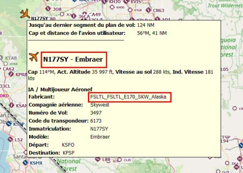The width and height of the screenshot is (243, 173).
Task: Select the KSBP blue airport symbol
Action: tap(9, 124)
